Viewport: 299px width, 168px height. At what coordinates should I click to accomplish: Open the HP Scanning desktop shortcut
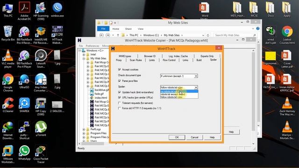(41, 11)
